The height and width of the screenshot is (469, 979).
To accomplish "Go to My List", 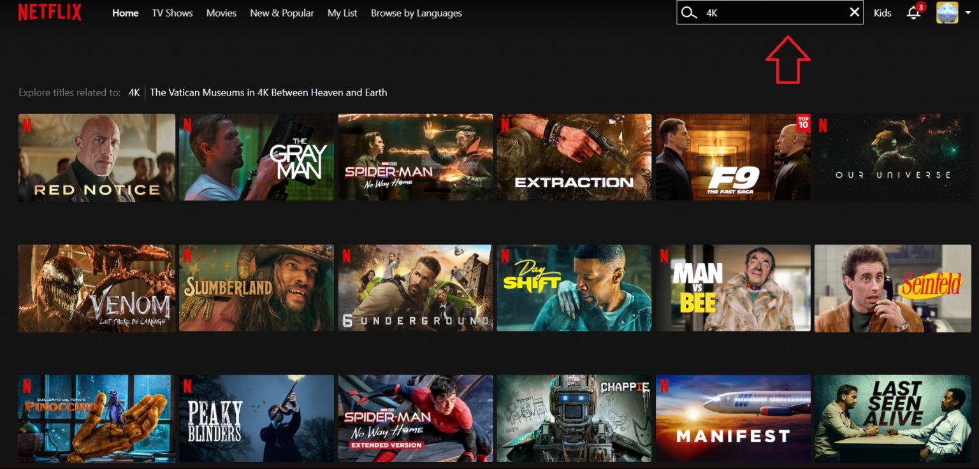I will tap(342, 13).
